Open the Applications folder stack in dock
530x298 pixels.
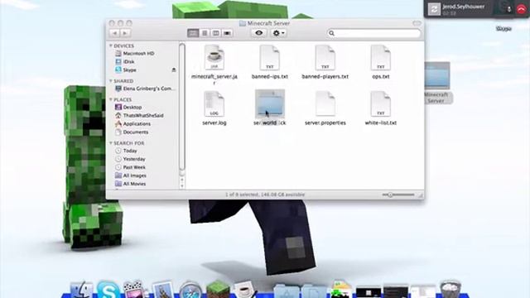287,291
